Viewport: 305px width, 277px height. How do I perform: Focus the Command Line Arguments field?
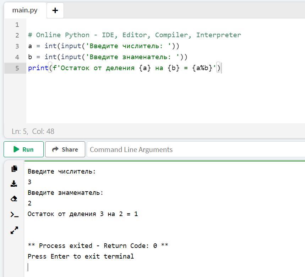coord(196,149)
